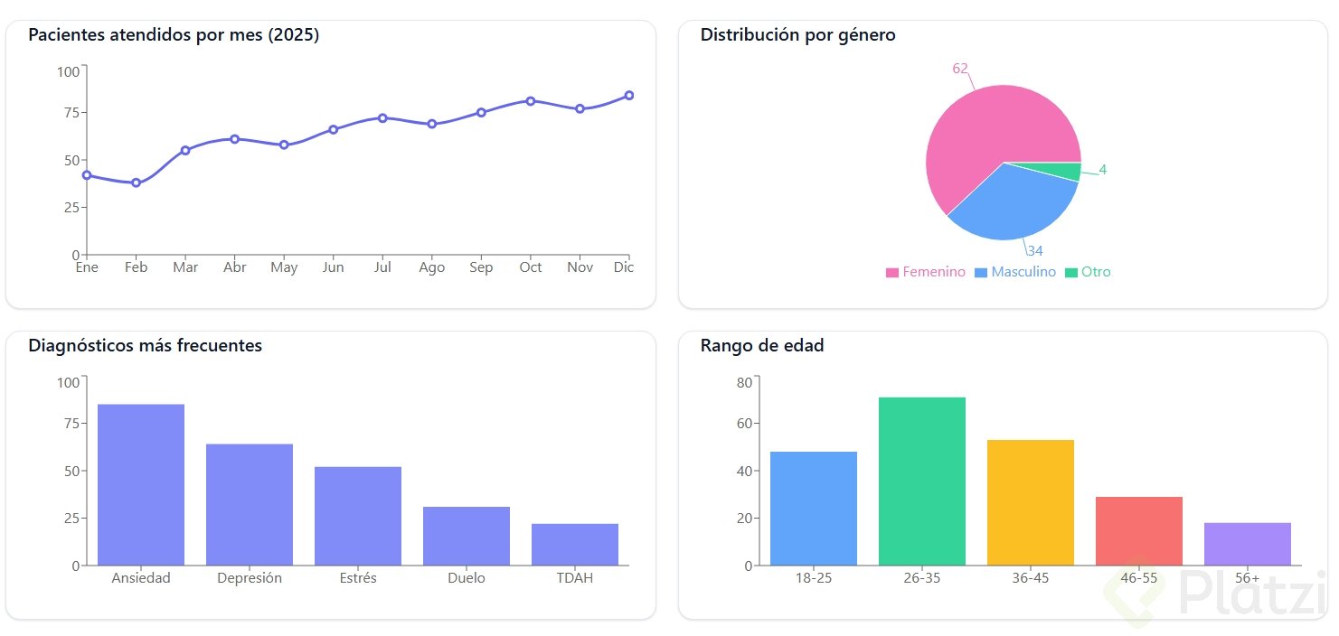
Task: Click the Dic data point on line chart
Action: 629,95
